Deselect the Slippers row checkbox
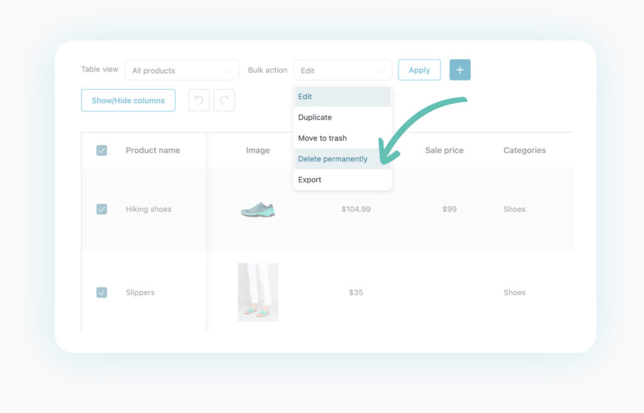Screen dimensions: 644x413 click(101, 292)
